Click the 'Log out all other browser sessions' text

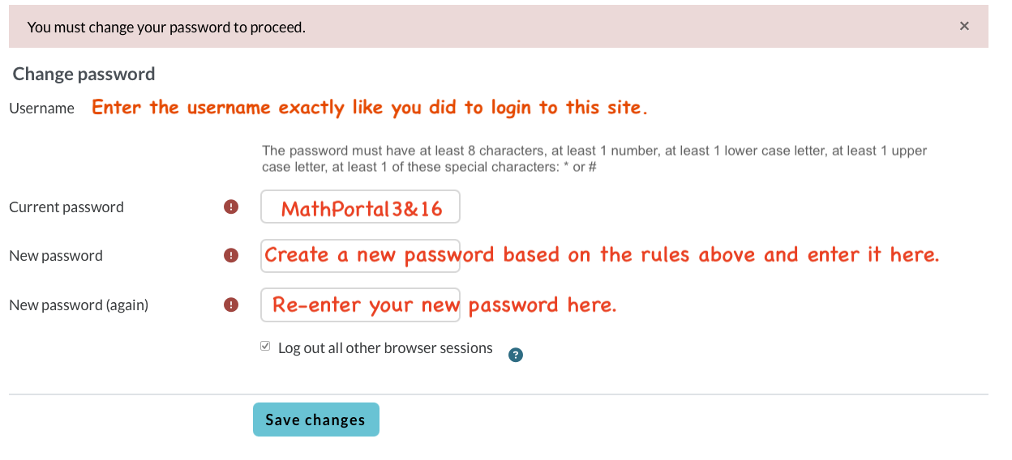pos(385,348)
